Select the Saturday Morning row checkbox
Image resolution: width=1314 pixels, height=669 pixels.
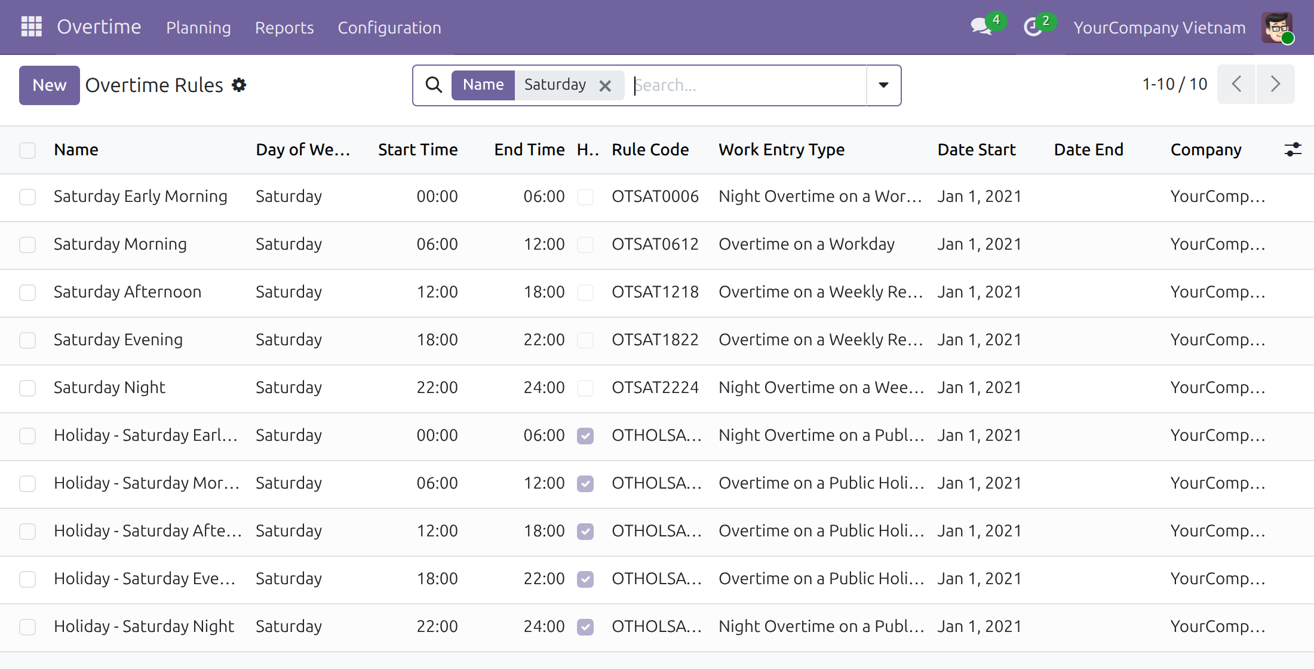click(27, 245)
